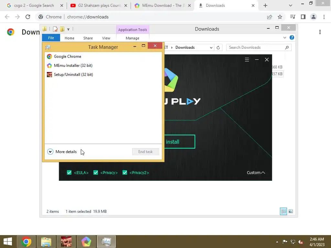
Task: Open Chrome profile icon
Action: [314, 17]
